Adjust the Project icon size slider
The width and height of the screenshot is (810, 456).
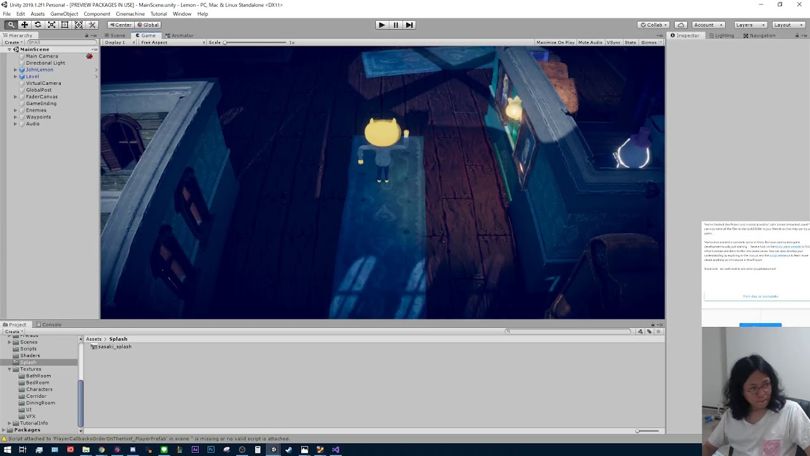coord(649,431)
